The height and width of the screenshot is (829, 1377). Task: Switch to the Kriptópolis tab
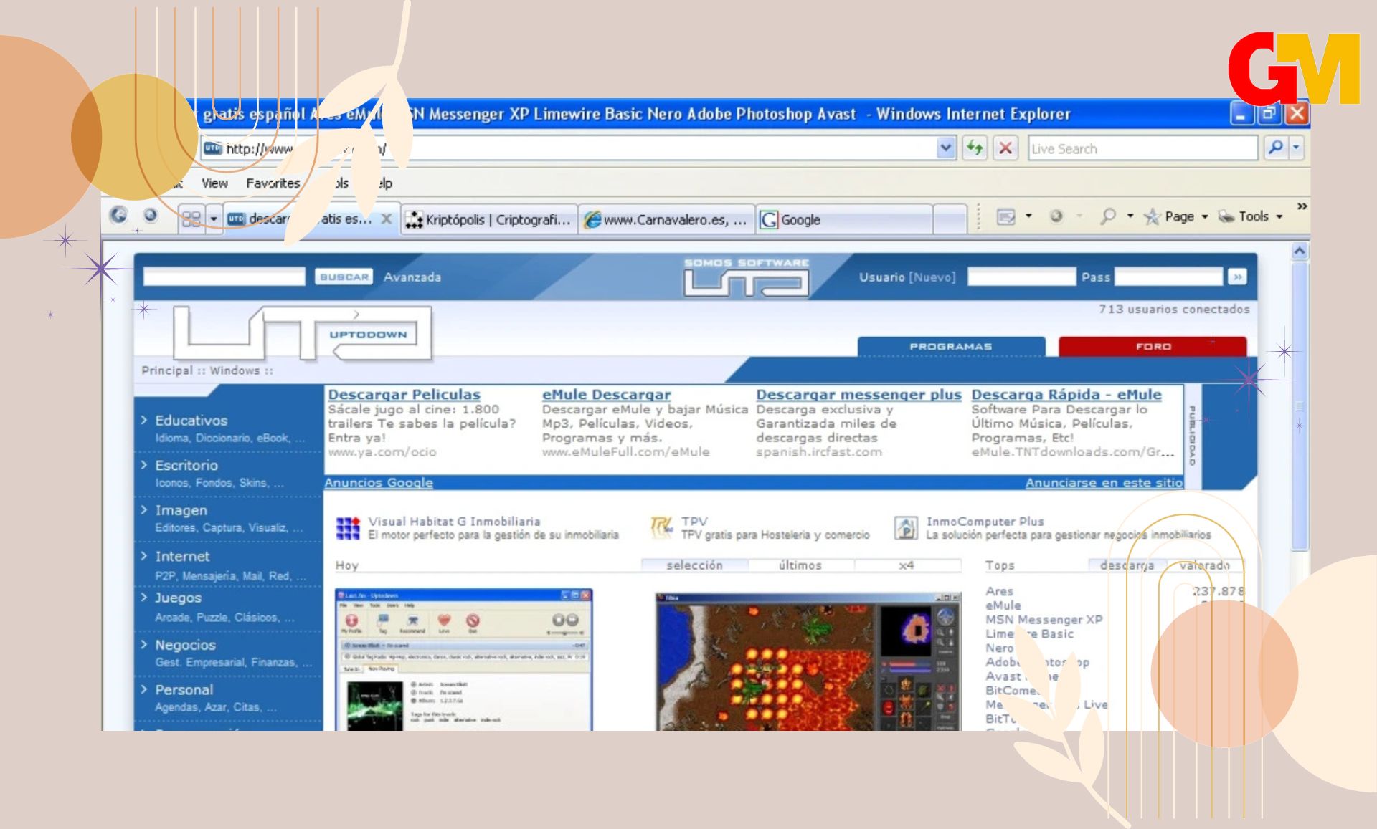488,219
